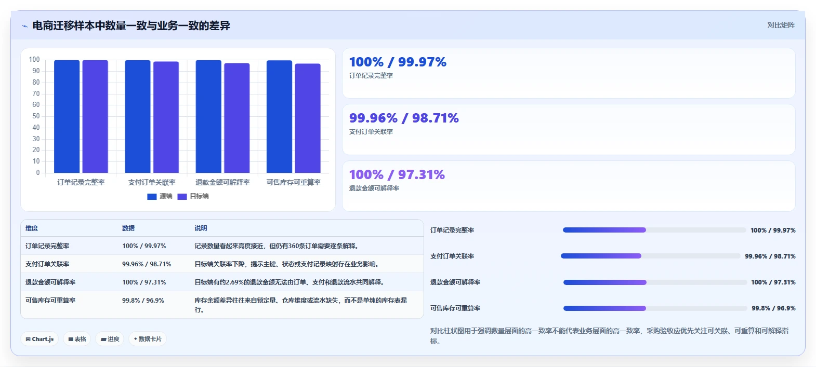
Task: Click the 源端 bar for 支付订单关联率
Action: click(x=138, y=116)
